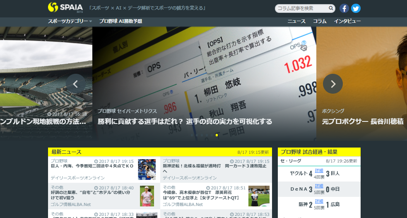Go to the インタビュー section

click(347, 21)
